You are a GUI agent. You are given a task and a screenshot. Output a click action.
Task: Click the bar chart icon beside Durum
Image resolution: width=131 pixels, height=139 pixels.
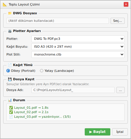10,100
